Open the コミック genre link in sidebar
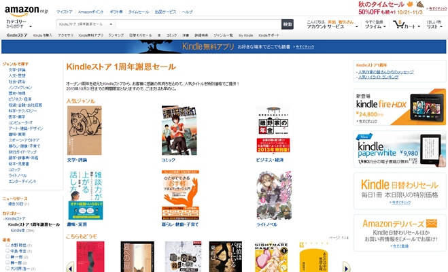The height and width of the screenshot is (272, 448). pyautogui.click(x=14, y=170)
